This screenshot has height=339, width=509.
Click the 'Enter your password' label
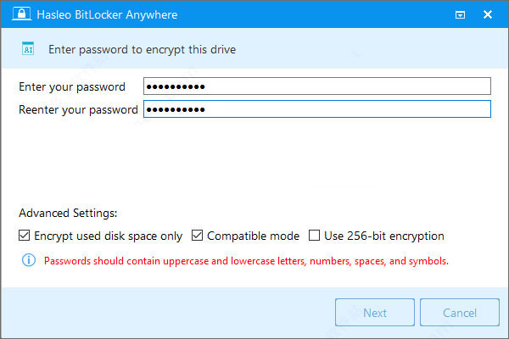click(72, 86)
